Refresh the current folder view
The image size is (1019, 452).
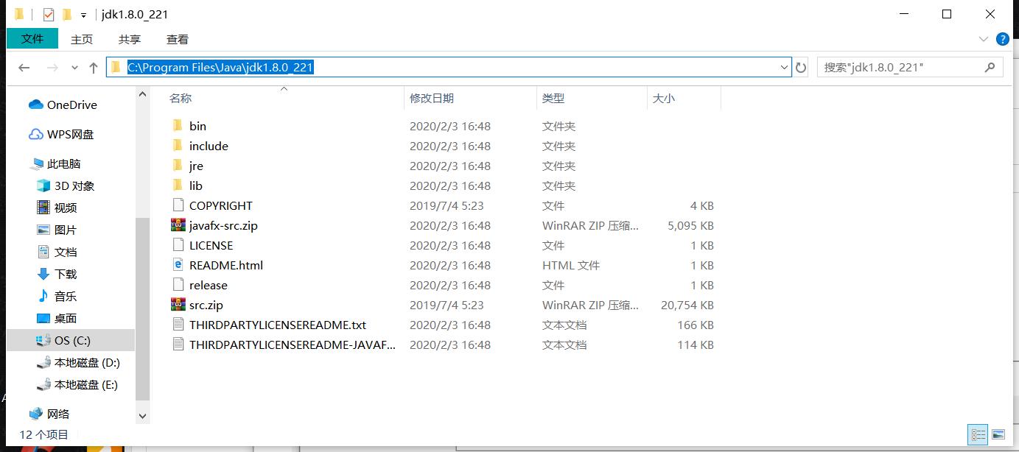pos(801,67)
